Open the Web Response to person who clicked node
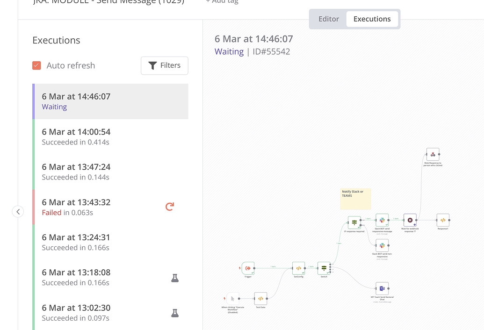 pos(433,153)
